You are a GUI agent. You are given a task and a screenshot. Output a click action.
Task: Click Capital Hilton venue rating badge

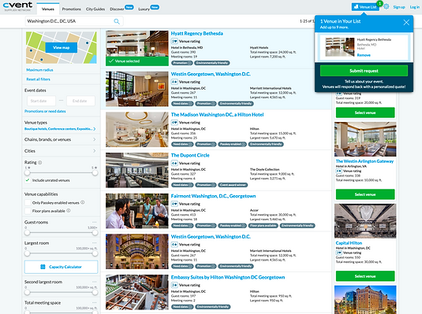(x=339, y=253)
